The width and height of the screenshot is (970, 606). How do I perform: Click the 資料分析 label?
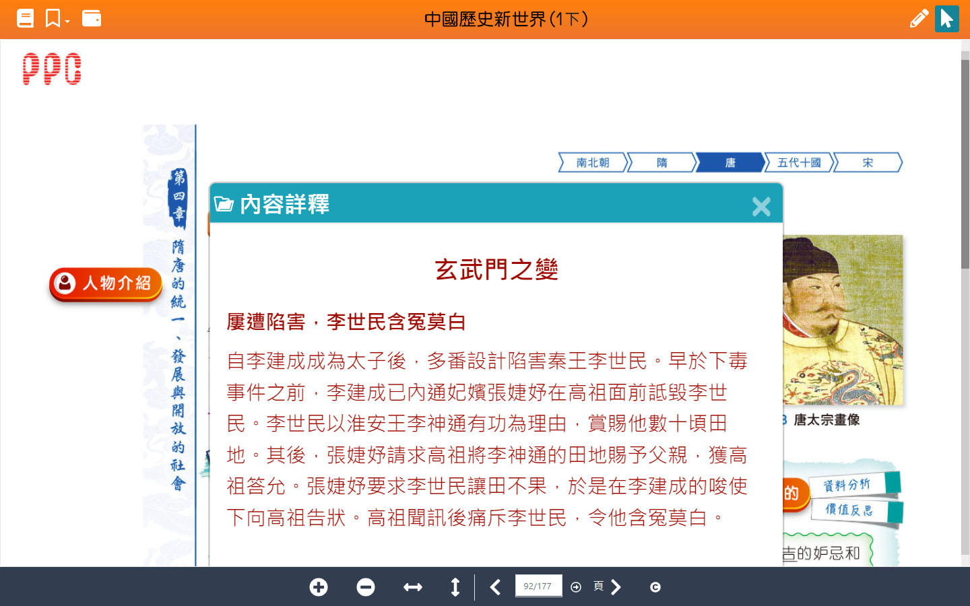click(x=847, y=485)
